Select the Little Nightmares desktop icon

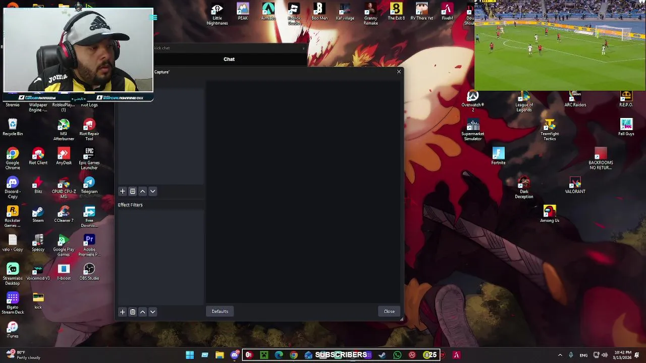point(217,14)
